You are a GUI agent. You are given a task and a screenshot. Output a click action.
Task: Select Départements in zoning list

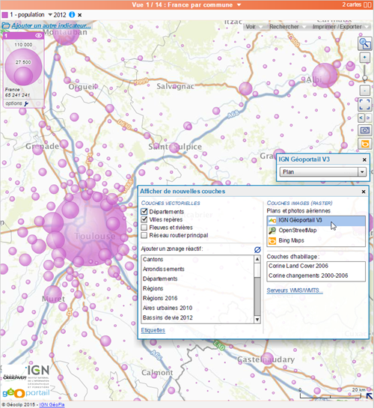coord(197,278)
